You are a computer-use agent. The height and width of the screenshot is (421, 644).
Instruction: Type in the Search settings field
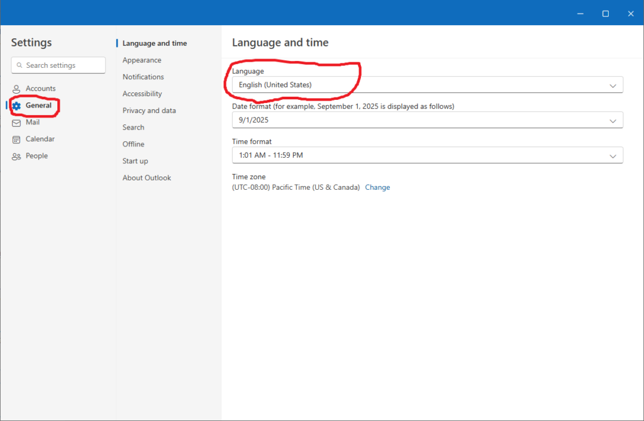tap(63, 65)
